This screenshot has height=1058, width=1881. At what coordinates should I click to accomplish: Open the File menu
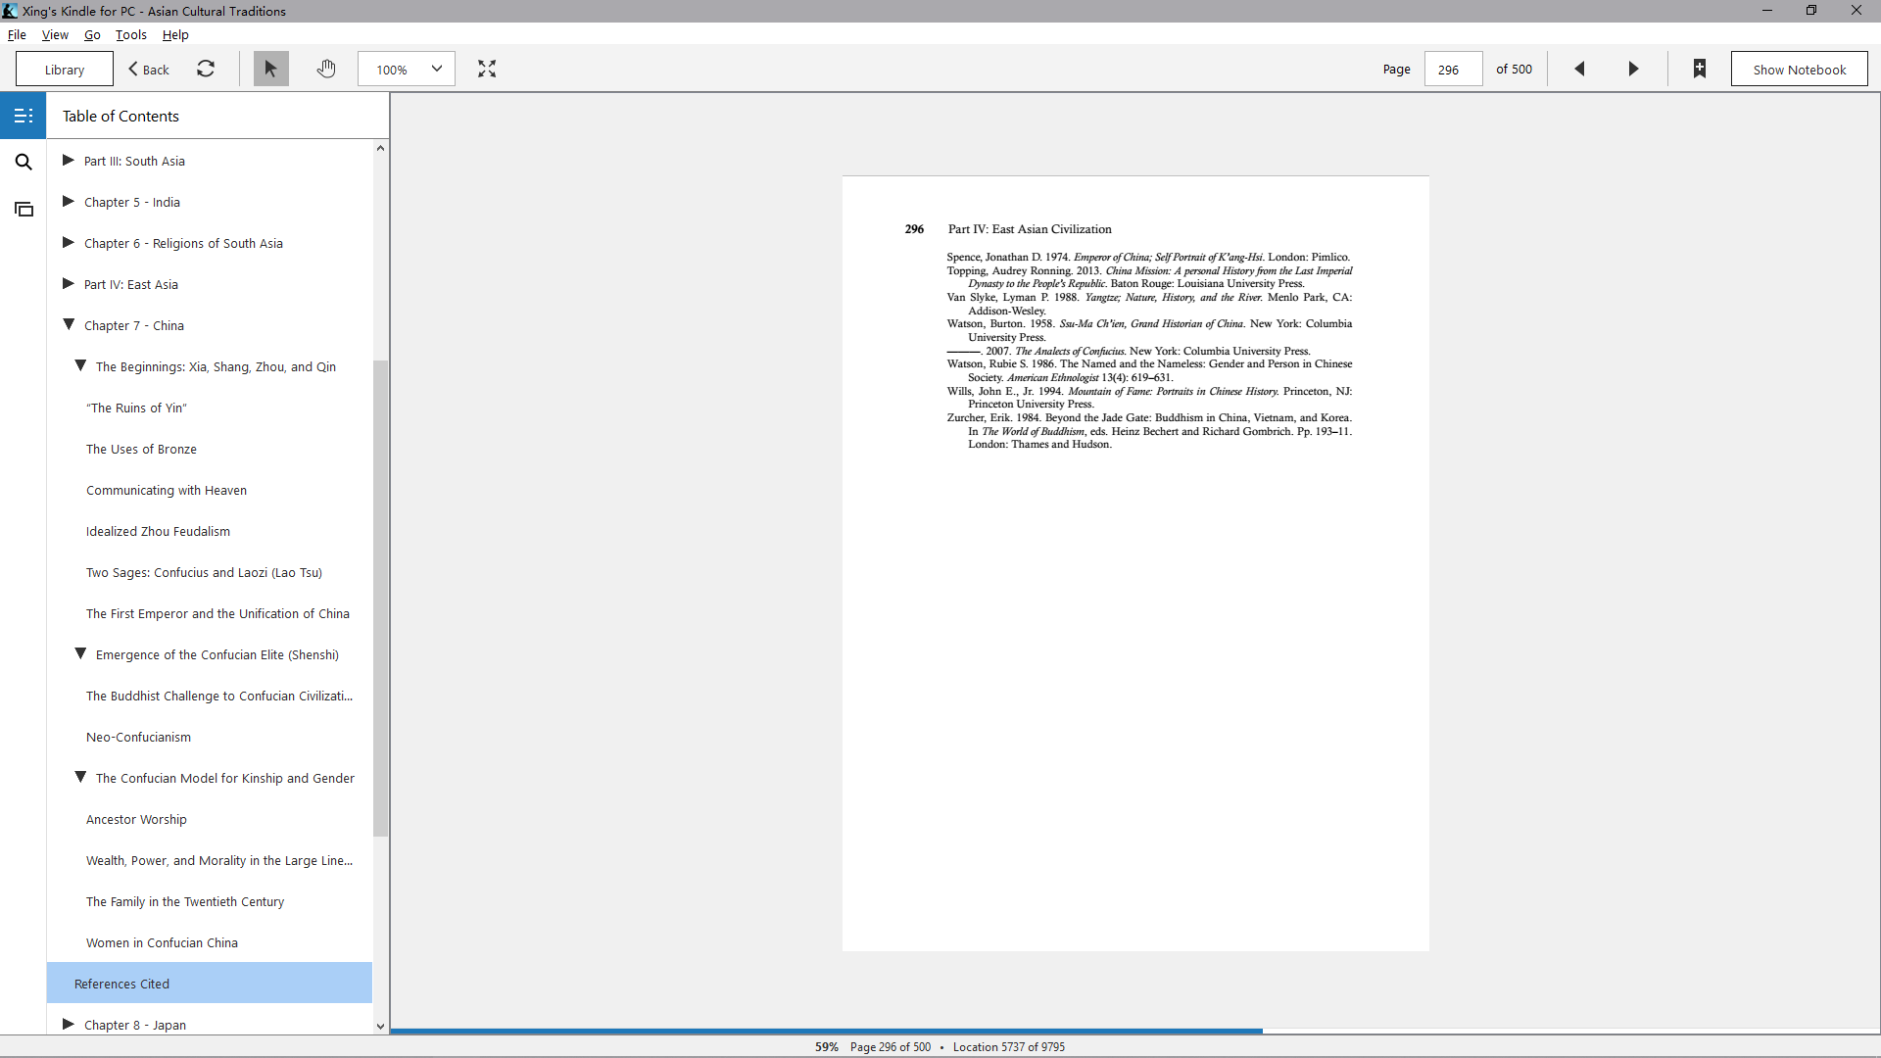[17, 34]
